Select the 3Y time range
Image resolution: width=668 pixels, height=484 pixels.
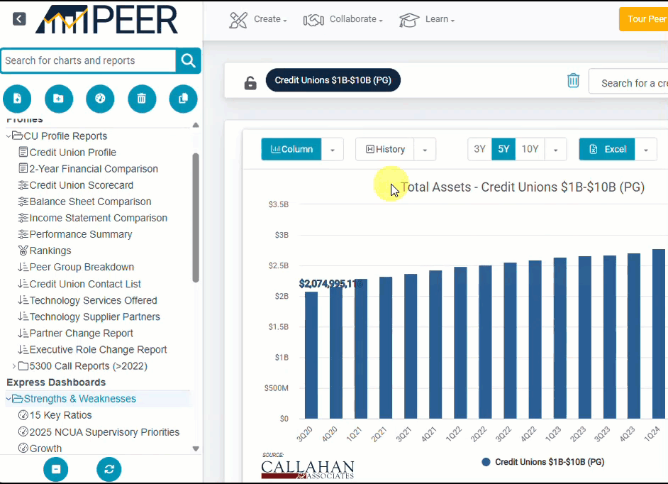pos(479,149)
